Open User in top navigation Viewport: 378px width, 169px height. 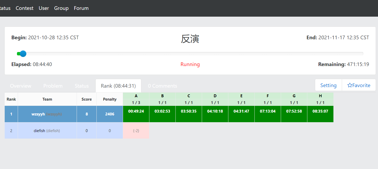[44, 8]
